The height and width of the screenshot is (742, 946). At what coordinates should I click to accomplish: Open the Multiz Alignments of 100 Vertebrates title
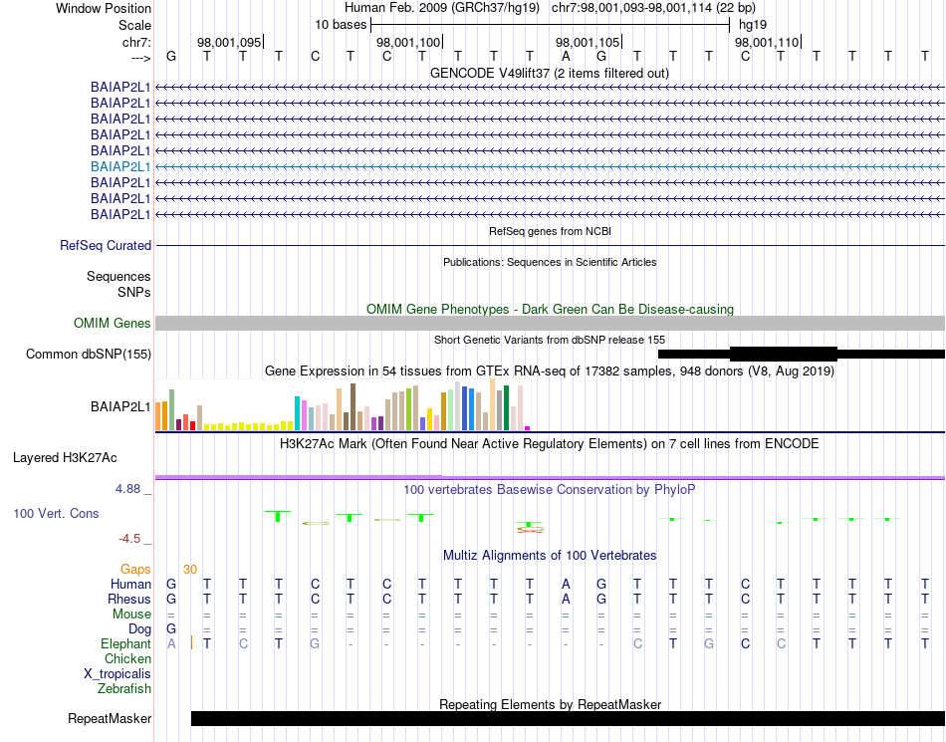tap(550, 555)
